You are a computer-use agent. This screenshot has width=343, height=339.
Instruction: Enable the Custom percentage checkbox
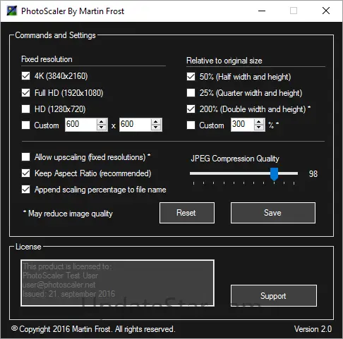pyautogui.click(x=191, y=125)
